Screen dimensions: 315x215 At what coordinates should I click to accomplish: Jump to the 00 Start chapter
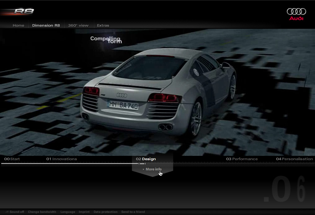(x=12, y=159)
